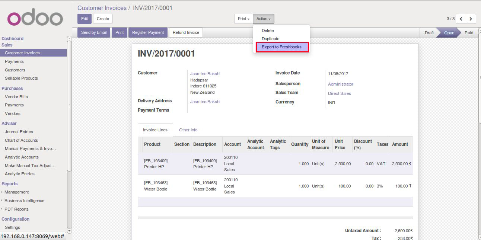
Task: Click the 2,500.00 ₹ amount cell
Action: [402, 164]
